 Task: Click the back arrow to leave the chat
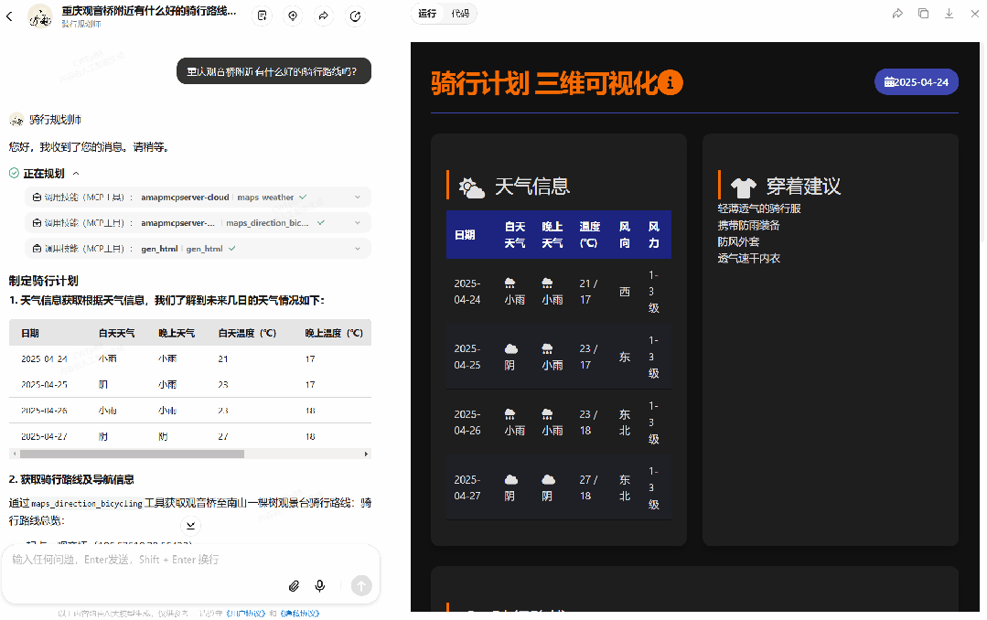[x=9, y=16]
